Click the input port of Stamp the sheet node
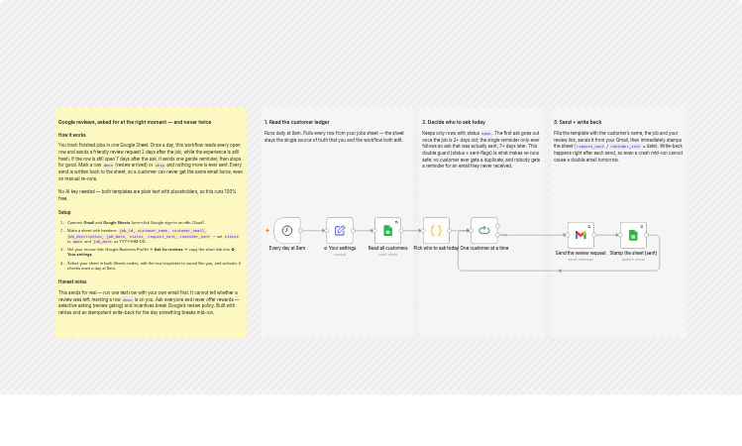742x446 pixels. click(x=620, y=235)
